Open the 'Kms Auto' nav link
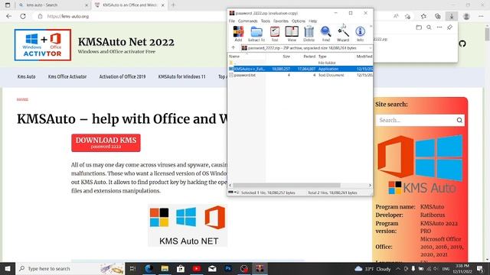This screenshot has height=275, width=490. point(26,76)
